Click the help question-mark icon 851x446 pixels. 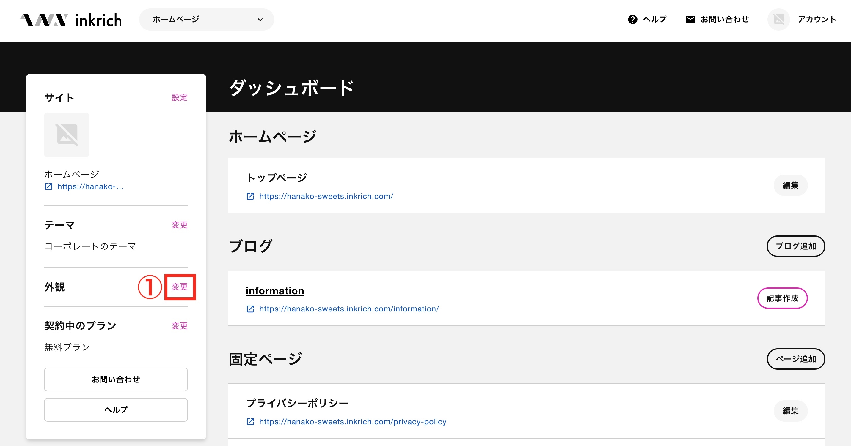click(x=632, y=20)
